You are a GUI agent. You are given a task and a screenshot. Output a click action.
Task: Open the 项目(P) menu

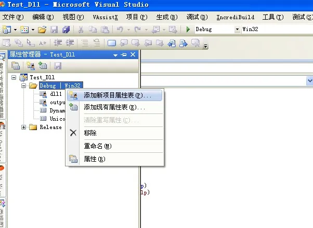tap(137, 17)
